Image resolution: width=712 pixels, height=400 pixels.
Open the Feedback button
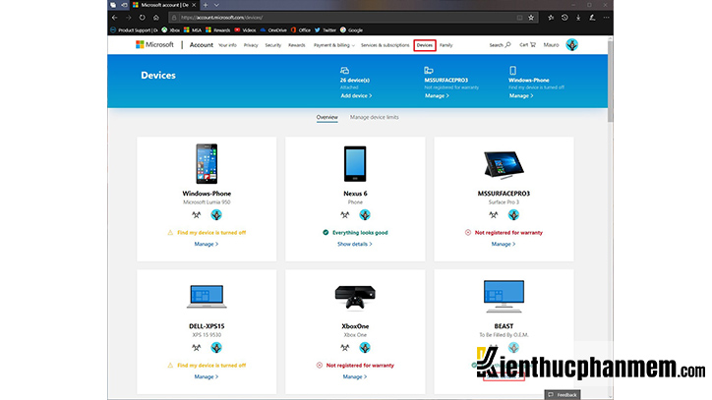pos(563,394)
